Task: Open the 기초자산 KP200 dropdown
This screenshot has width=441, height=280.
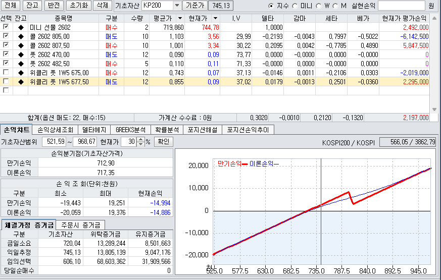Action: point(177,6)
